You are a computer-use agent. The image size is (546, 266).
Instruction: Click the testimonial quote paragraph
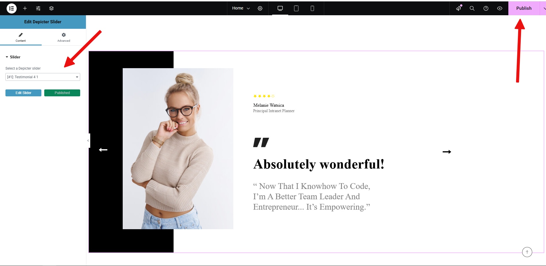(x=312, y=197)
